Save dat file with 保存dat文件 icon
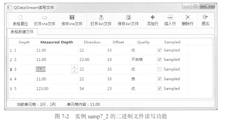226x122 pixels. [x=128, y=17]
